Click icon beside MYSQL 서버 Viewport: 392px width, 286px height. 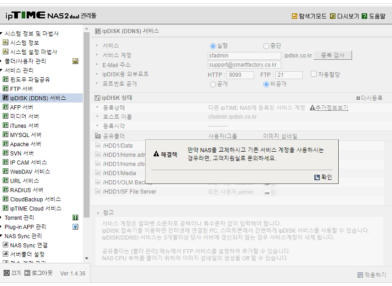5,135
